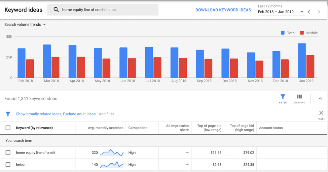The height and width of the screenshot is (172, 328).
Task: Reset filters with the X icon
Action: [321, 113]
